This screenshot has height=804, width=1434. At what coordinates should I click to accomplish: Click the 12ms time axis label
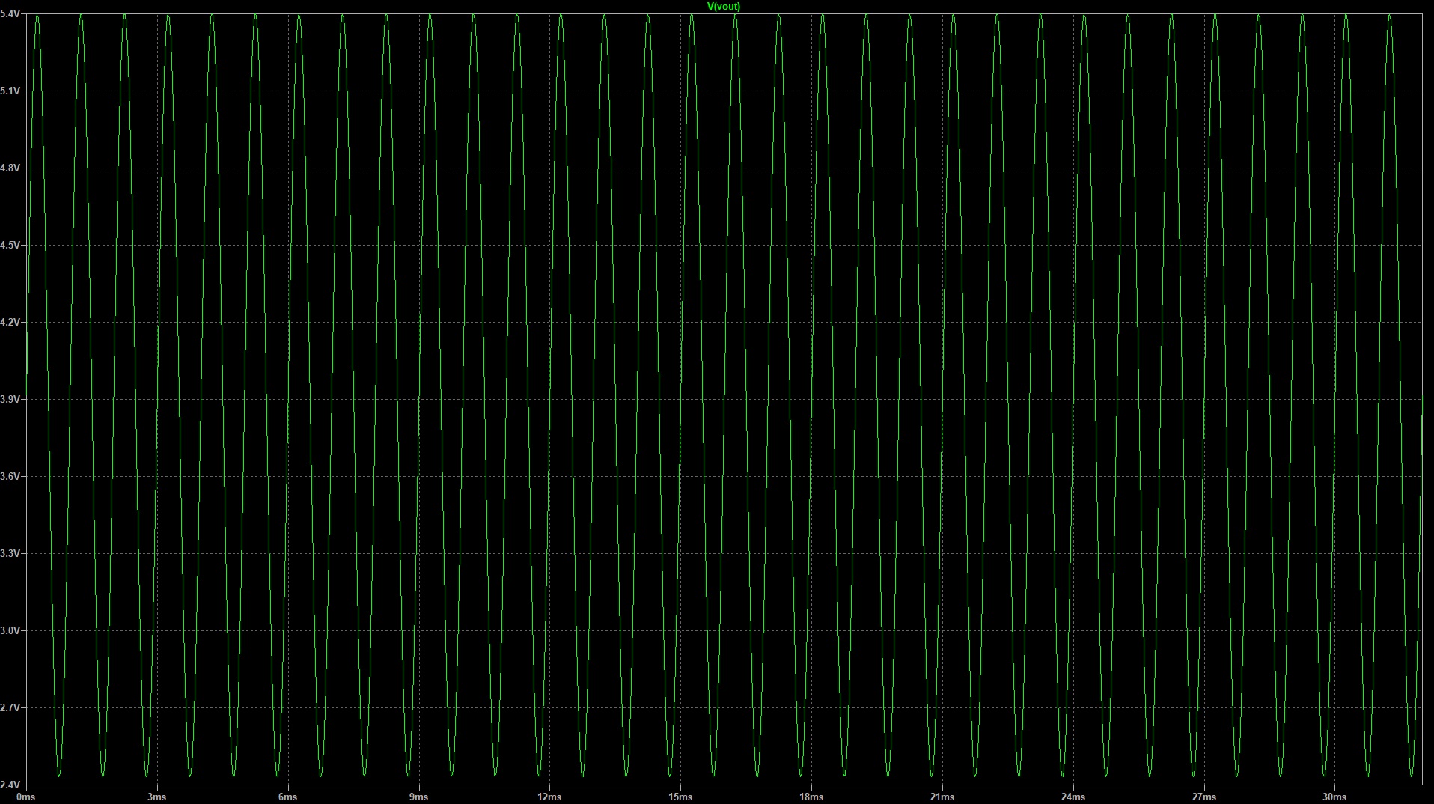click(549, 797)
